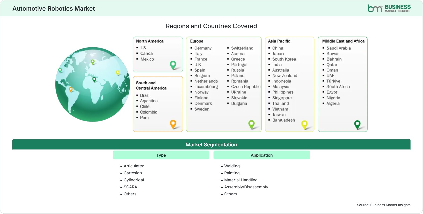Click 'Singapore' in the Asia Pacific list

point(282,98)
